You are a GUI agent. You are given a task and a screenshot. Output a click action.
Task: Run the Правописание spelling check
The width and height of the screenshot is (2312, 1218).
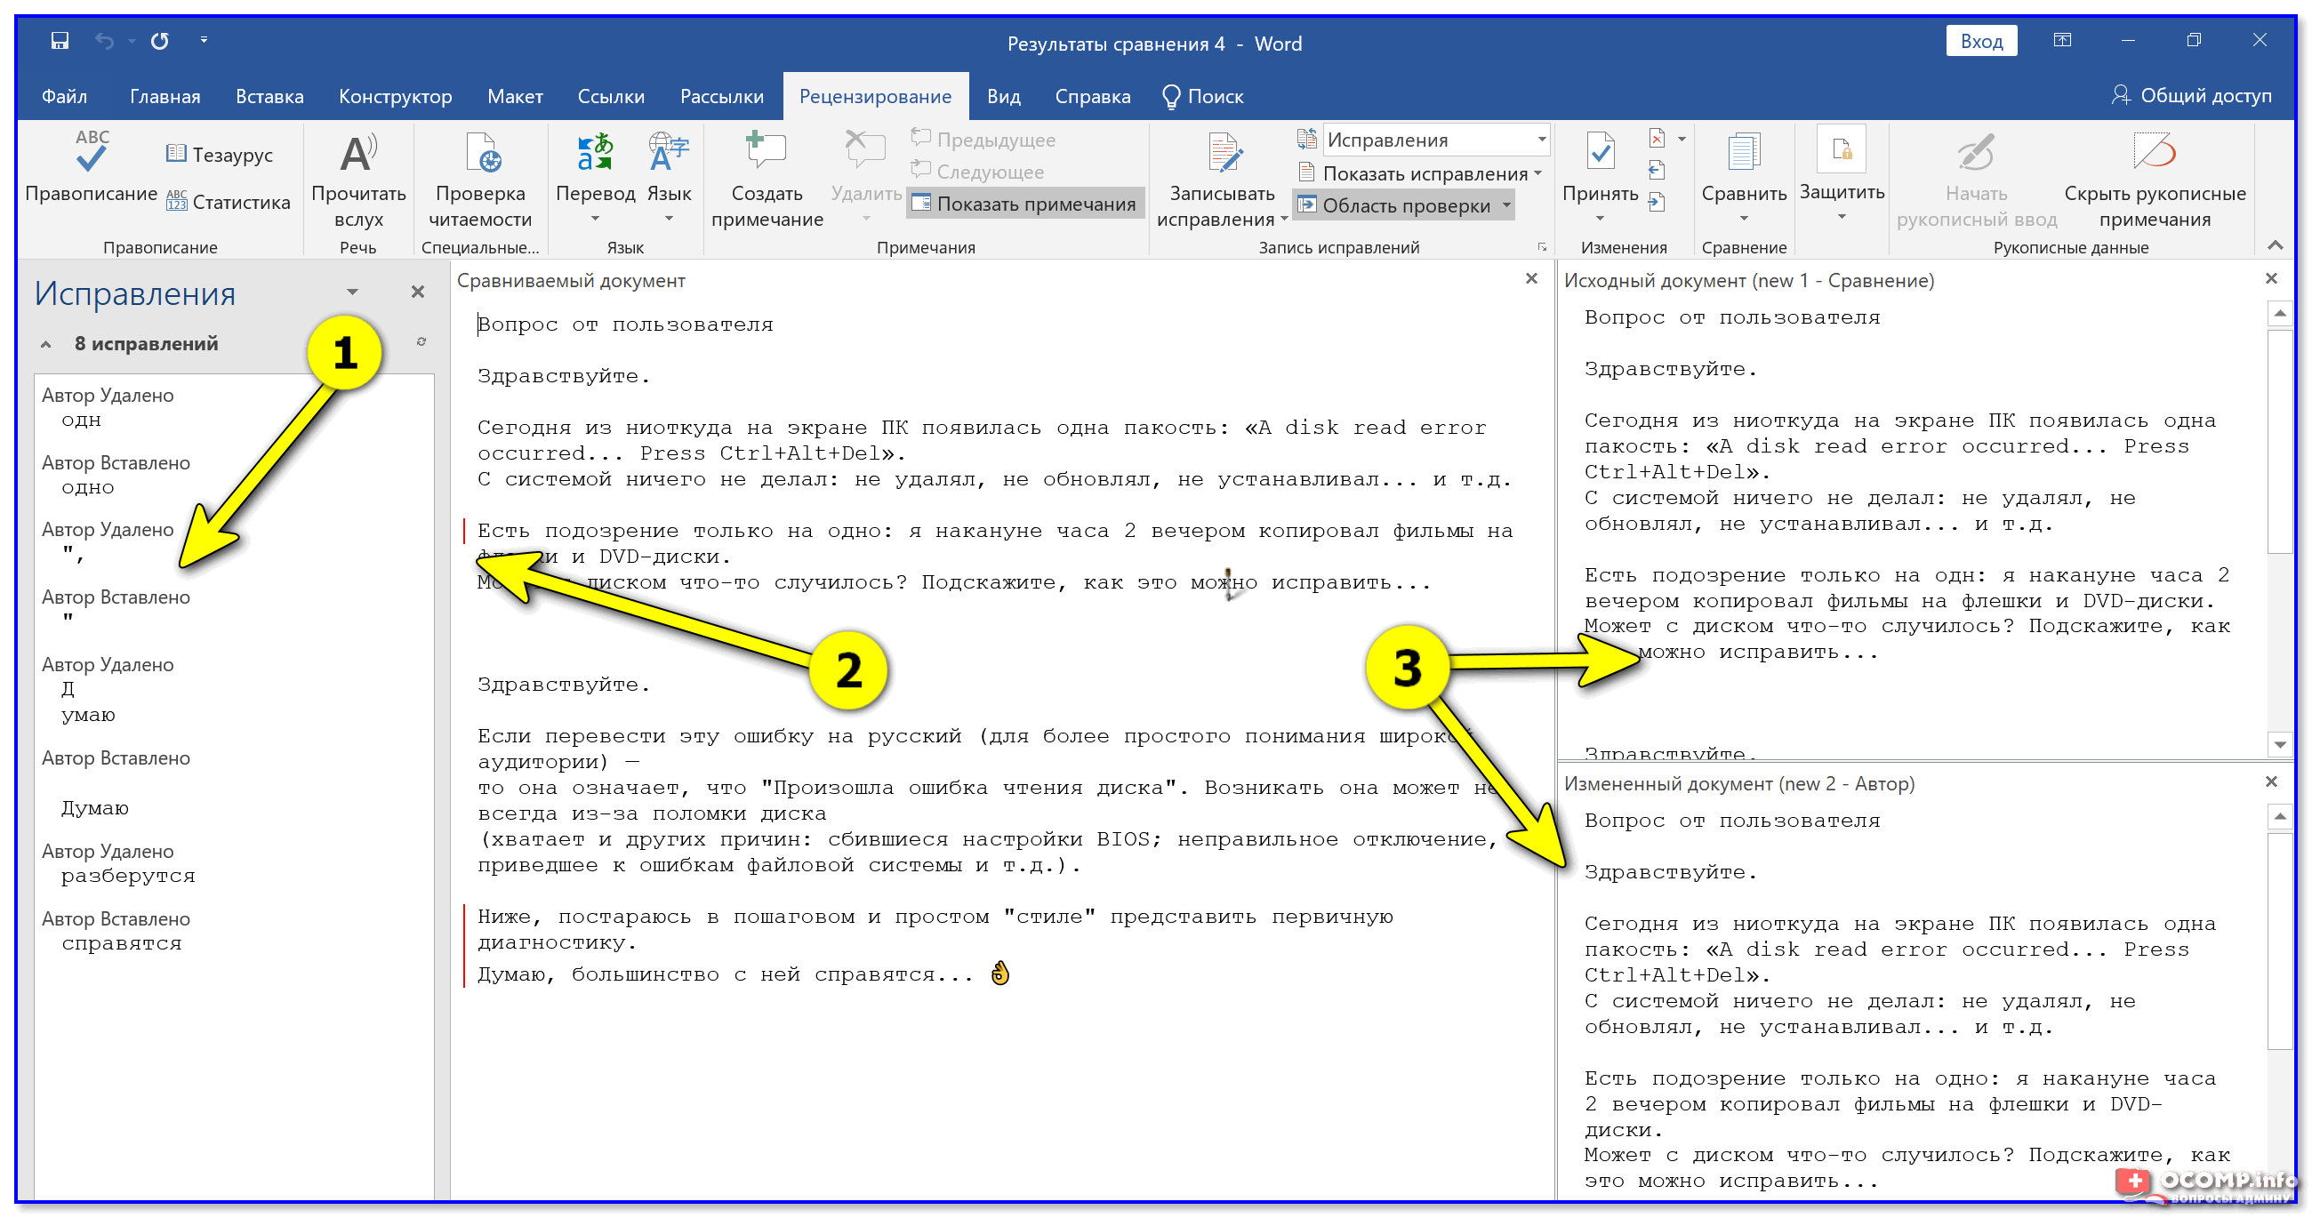(91, 168)
